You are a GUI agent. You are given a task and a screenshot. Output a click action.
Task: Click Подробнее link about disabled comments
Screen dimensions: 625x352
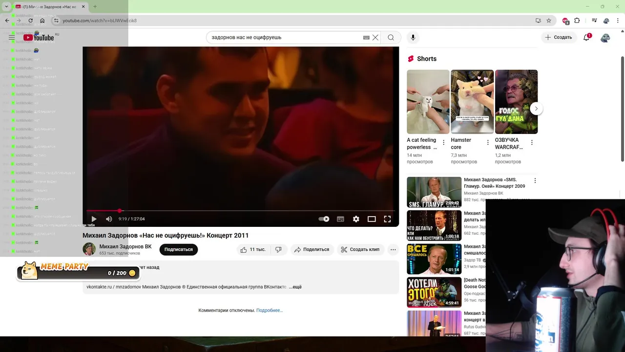point(270,310)
